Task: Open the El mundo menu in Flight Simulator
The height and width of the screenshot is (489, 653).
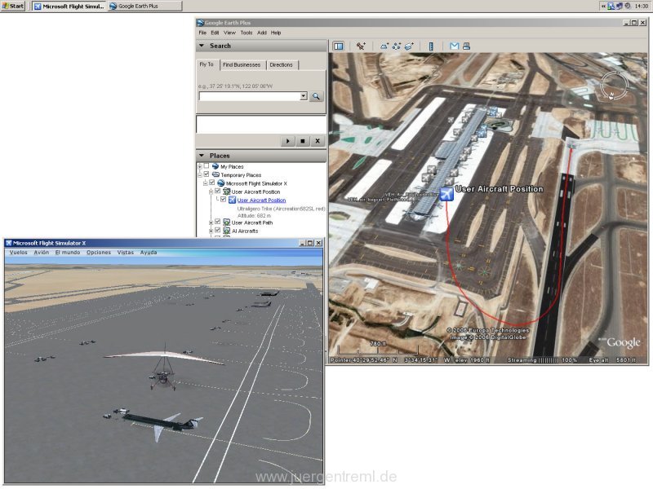Action: 68,253
